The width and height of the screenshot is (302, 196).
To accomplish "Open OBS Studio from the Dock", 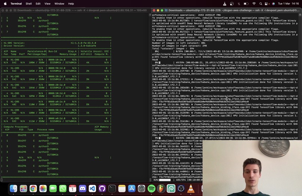I will (181, 189).
